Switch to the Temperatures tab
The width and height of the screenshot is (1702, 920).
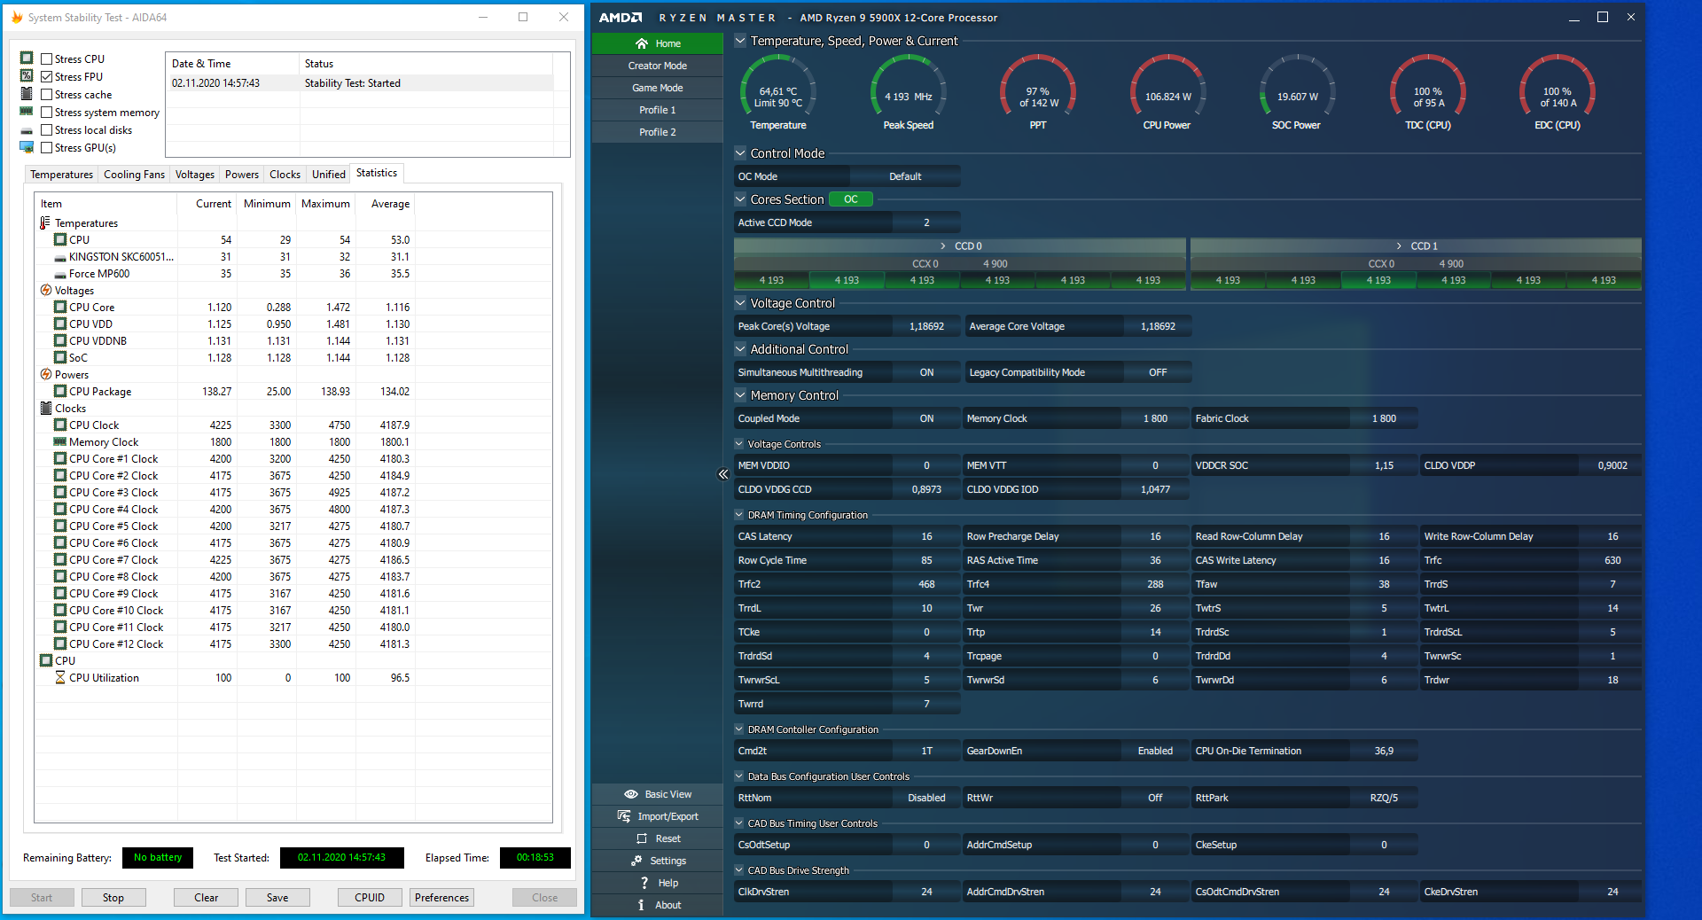61,175
